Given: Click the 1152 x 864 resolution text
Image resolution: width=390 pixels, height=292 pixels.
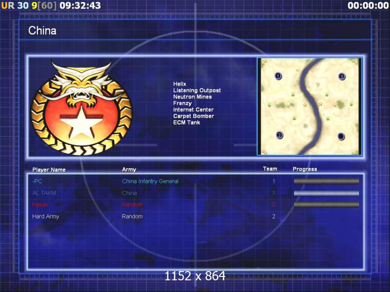Looking at the screenshot, I should pyautogui.click(x=195, y=276).
